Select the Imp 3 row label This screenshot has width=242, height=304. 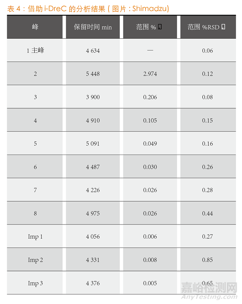click(35, 283)
